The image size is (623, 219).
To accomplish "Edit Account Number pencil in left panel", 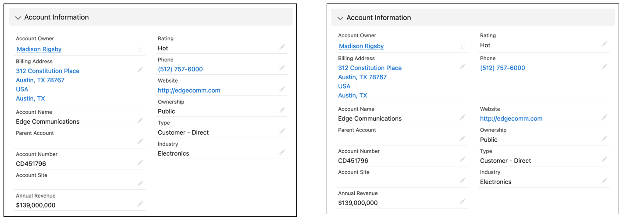I will click(x=140, y=162).
